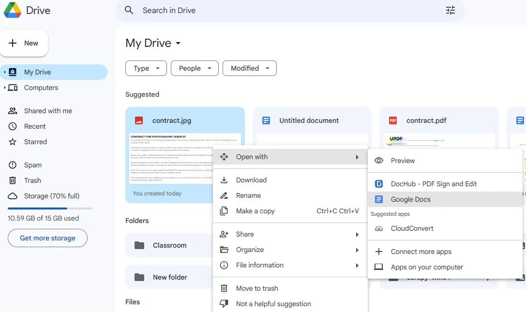
Task: Click the Download icon in context menu
Action: click(224, 179)
